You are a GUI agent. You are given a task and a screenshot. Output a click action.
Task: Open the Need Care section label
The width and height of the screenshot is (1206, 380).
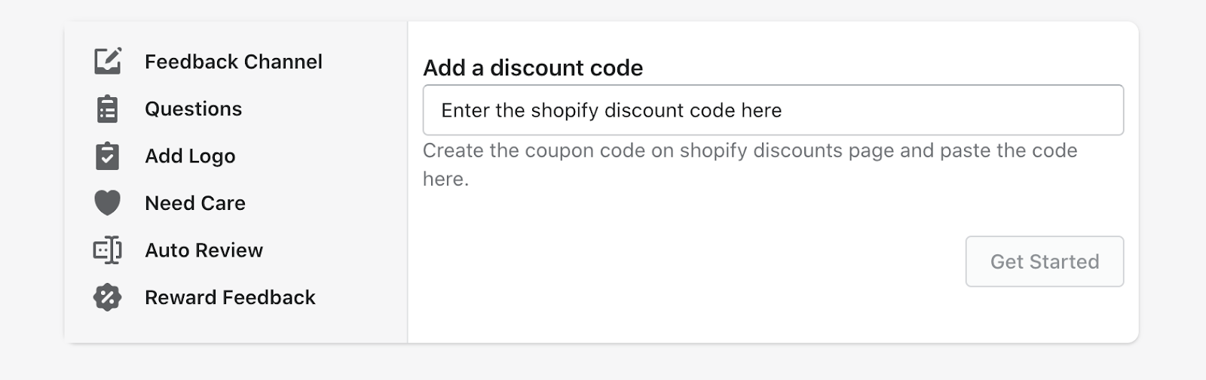(195, 203)
